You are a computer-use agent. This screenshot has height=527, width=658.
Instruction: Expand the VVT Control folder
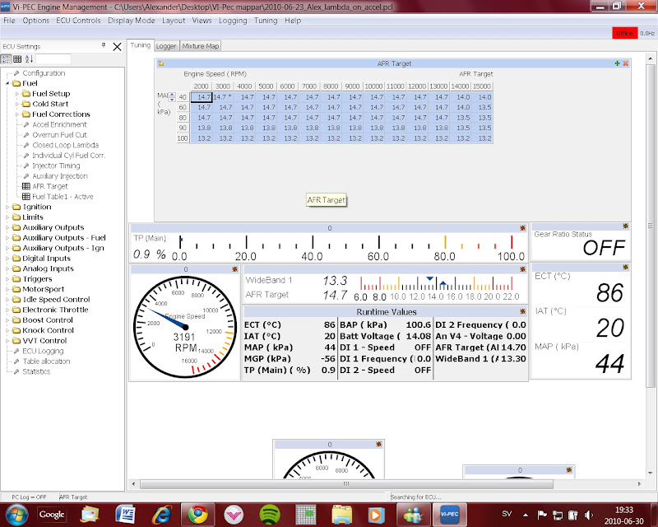(7, 341)
